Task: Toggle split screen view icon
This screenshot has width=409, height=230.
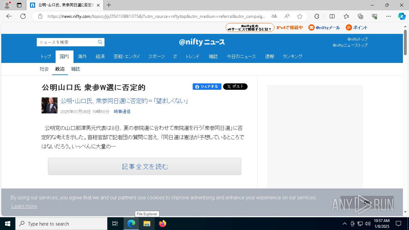Action: (x=332, y=16)
